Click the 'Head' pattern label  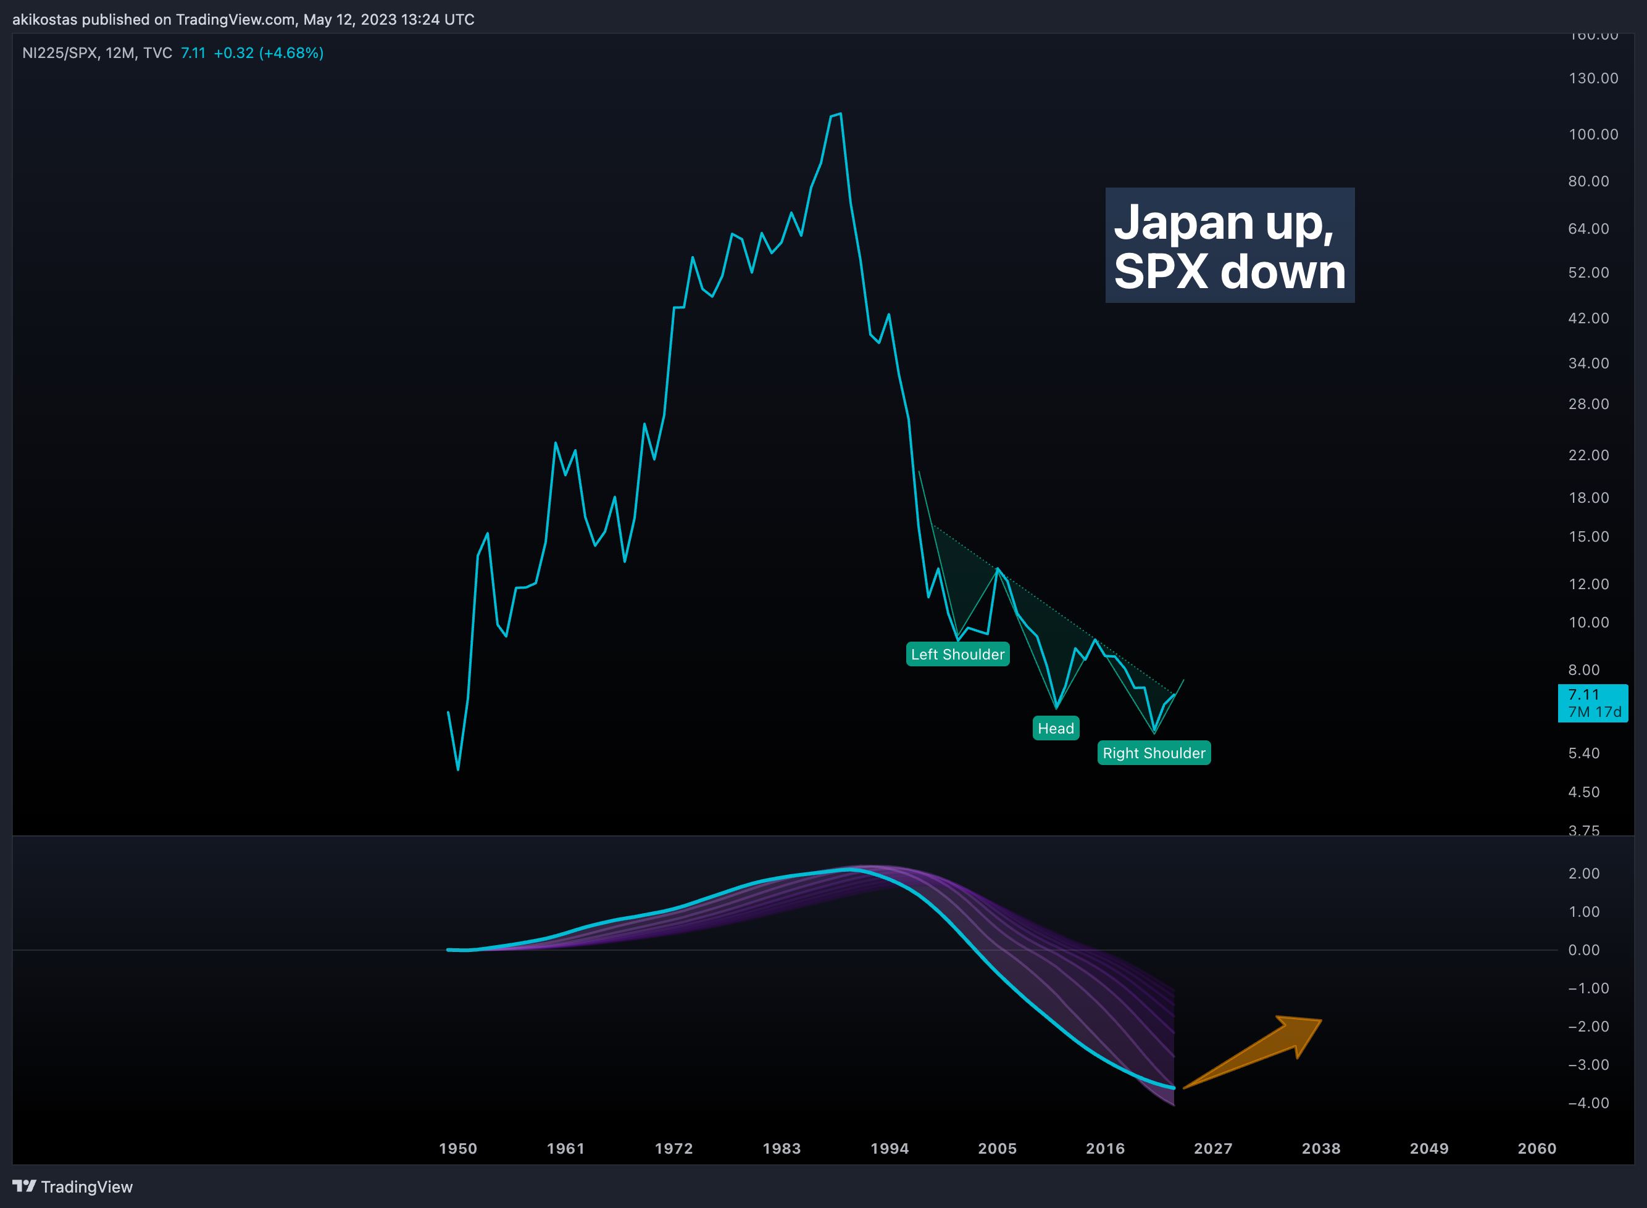pyautogui.click(x=1056, y=728)
